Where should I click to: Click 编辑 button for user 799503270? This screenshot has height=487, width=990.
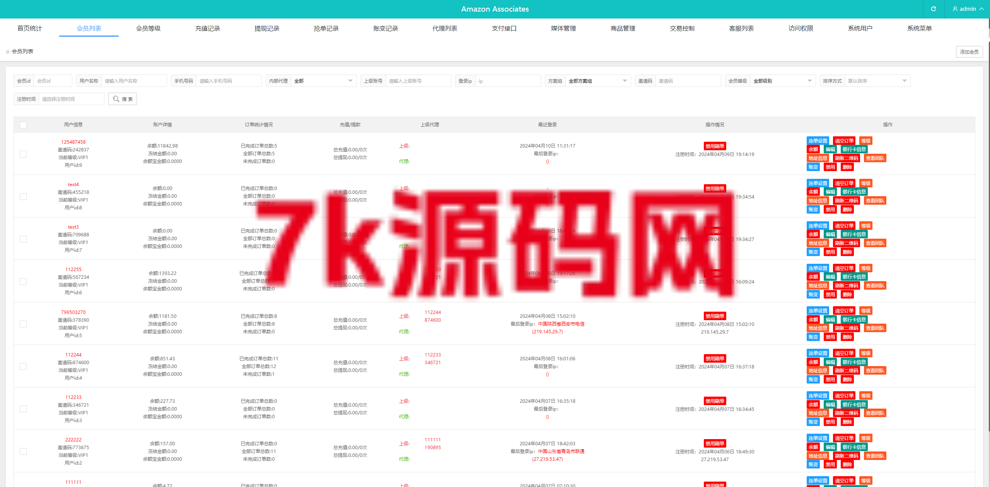point(830,319)
